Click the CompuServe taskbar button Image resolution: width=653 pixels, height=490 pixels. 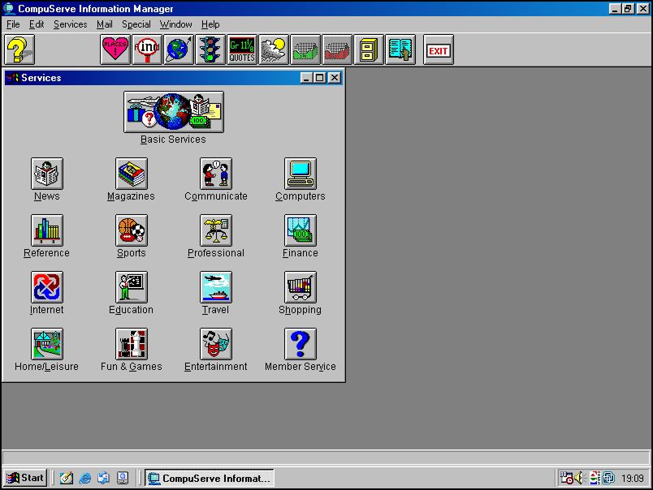pyautogui.click(x=210, y=478)
